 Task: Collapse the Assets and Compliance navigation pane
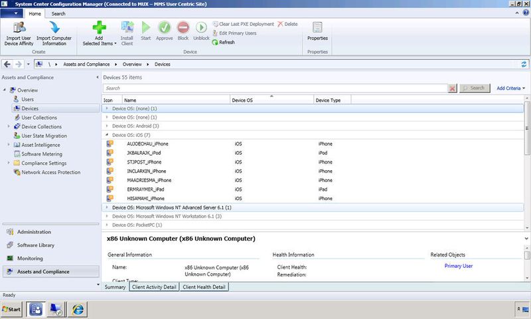click(98, 77)
